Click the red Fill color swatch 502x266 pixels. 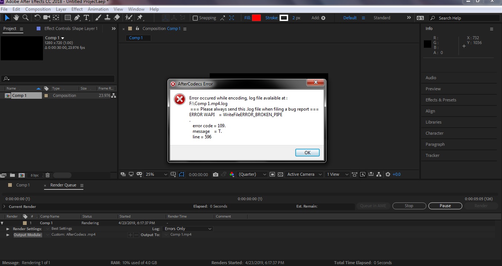pyautogui.click(x=256, y=18)
